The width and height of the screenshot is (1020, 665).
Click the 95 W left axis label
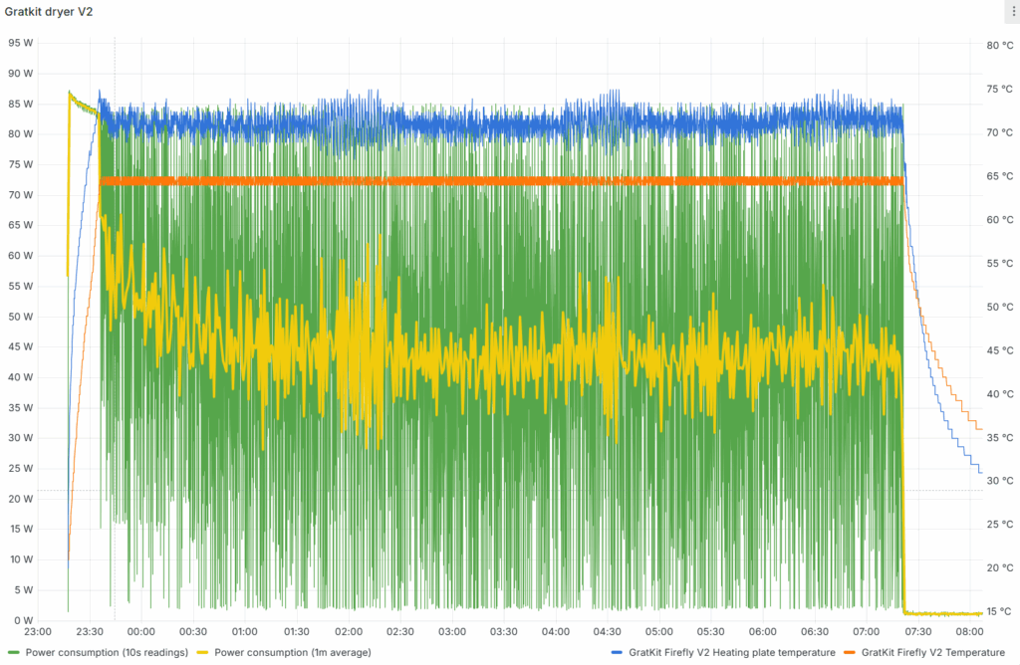point(21,43)
